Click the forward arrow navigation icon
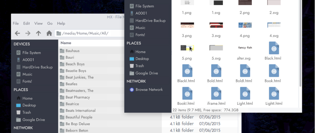Screen dimensions: 315x133 [x=28, y=33]
